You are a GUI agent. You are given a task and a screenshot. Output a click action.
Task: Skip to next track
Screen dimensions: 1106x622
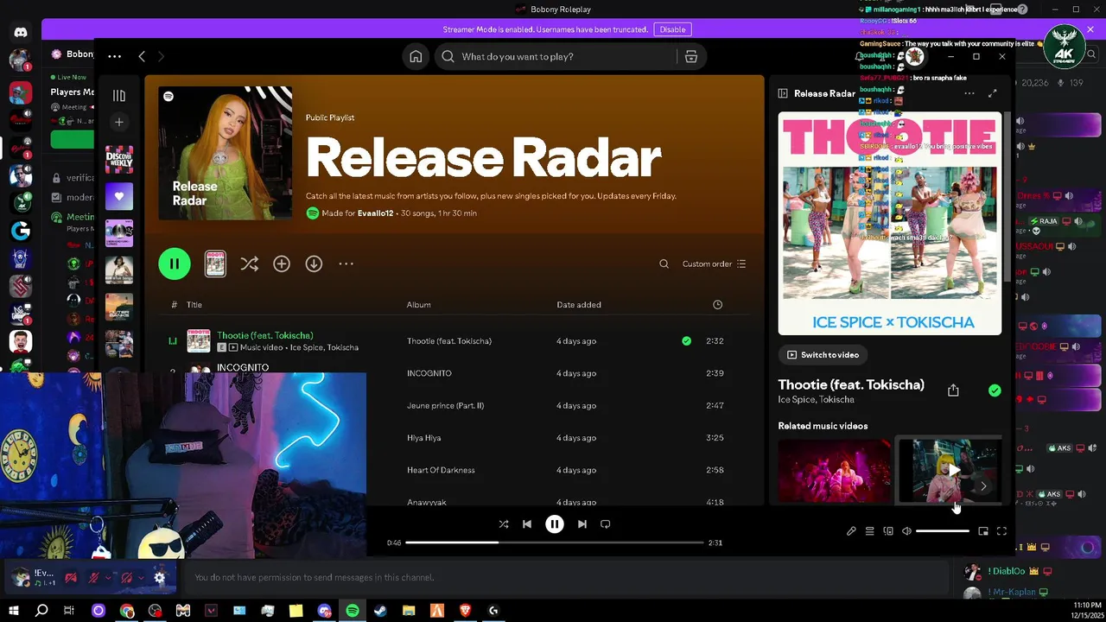pos(582,524)
